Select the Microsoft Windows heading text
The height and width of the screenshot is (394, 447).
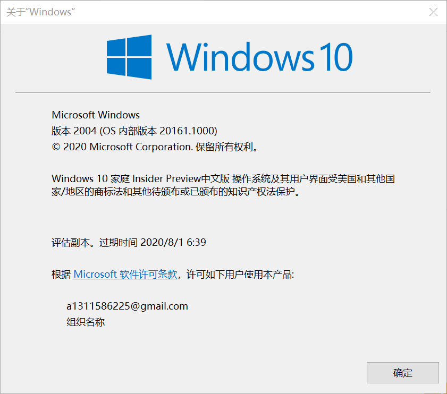96,115
